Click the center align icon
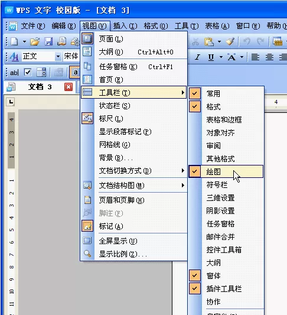This screenshot has width=287, height=315. [x=269, y=57]
